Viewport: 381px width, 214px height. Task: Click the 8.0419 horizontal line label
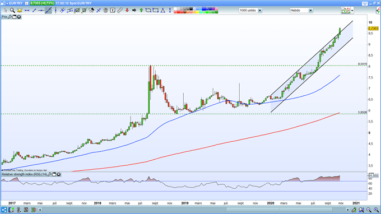tap(363, 64)
